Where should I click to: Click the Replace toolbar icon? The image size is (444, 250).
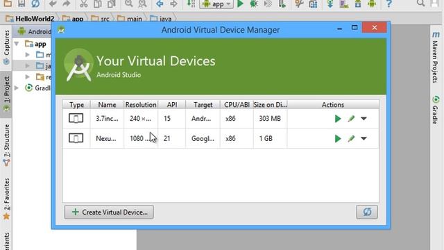pyautogui.click(x=142, y=3)
